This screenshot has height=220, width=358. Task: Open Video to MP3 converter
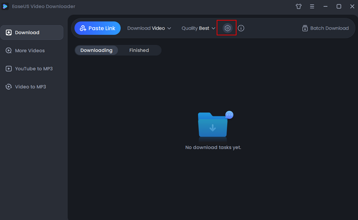(x=32, y=87)
